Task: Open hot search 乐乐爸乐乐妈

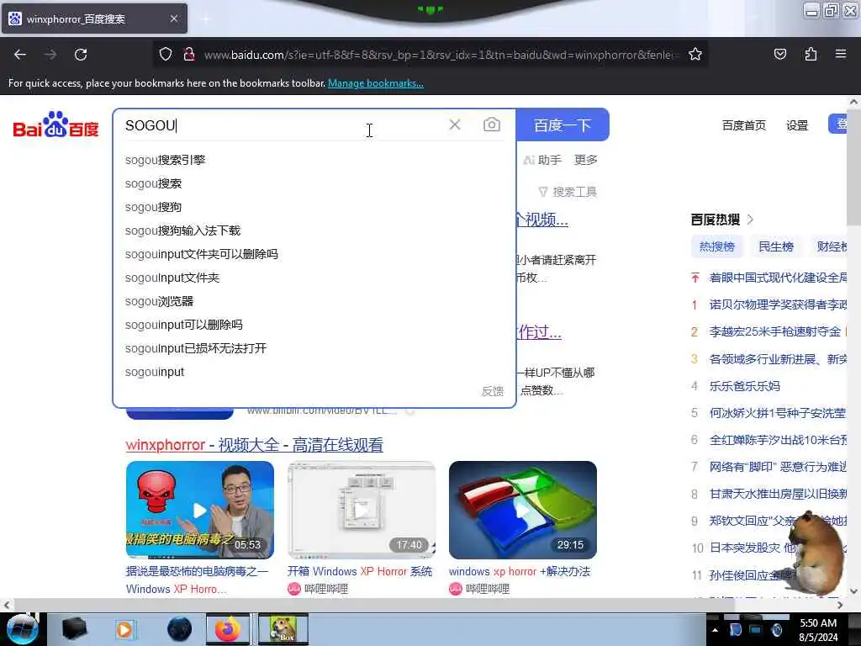Action: (745, 386)
